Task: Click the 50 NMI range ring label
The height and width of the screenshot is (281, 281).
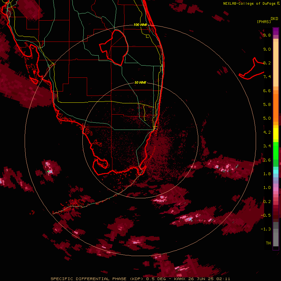Action: pyautogui.click(x=140, y=82)
